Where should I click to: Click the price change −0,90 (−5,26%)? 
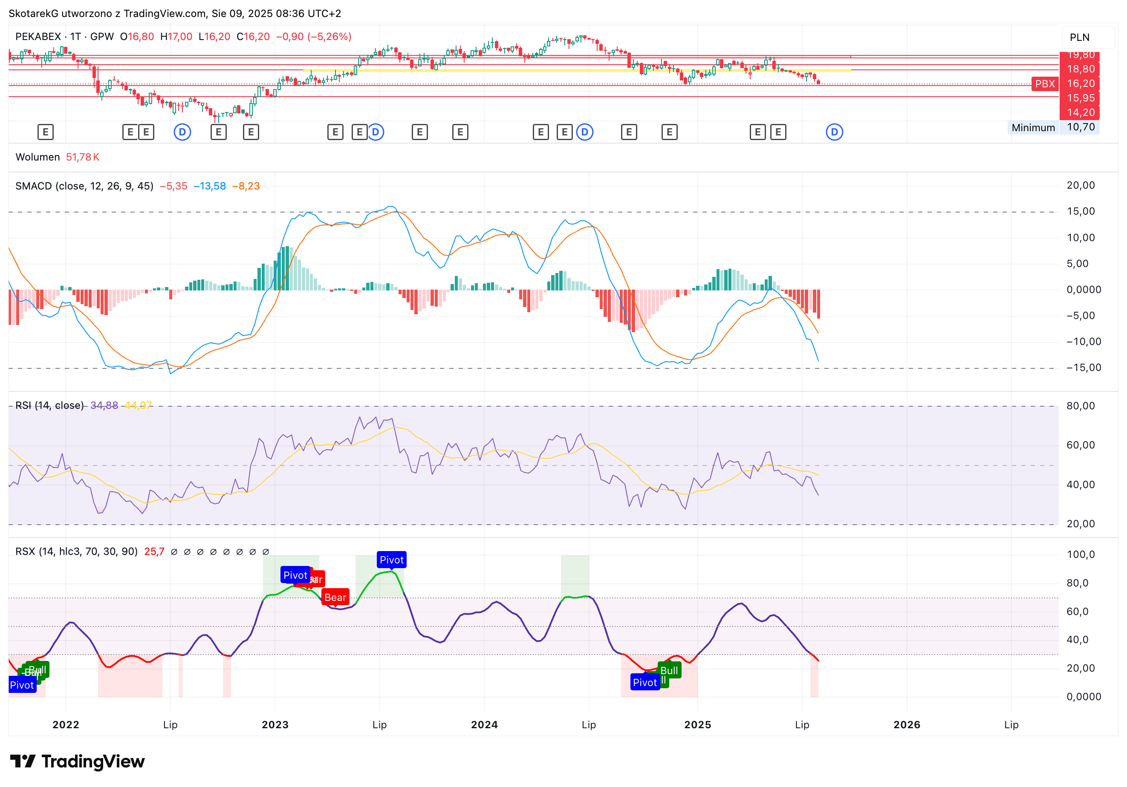pos(314,37)
